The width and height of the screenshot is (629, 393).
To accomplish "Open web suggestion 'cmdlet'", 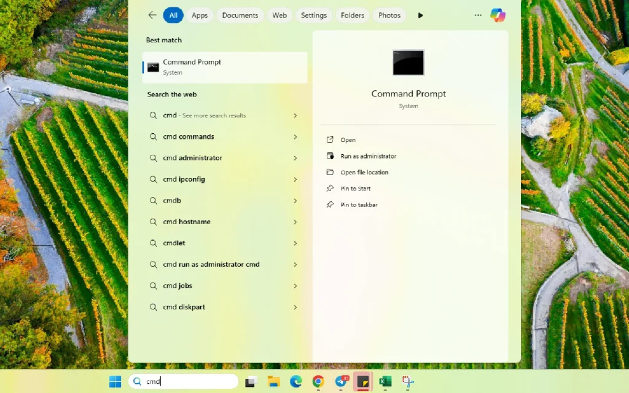I will (225, 243).
